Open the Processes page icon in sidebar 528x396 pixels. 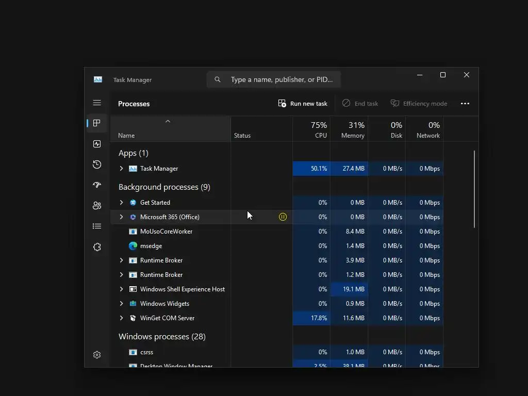click(x=97, y=123)
